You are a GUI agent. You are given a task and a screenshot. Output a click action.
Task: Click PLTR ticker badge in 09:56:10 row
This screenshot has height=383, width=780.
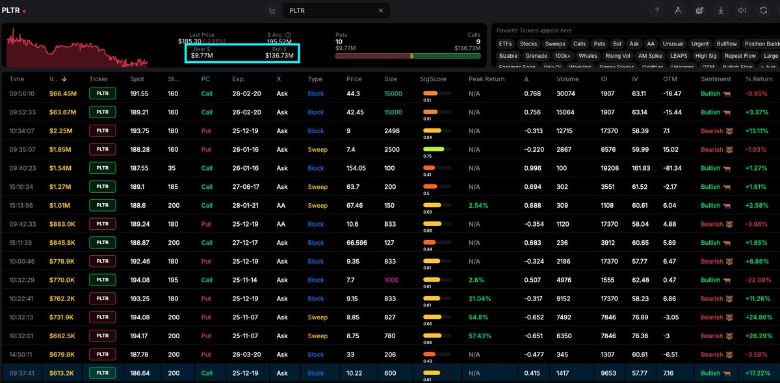click(x=102, y=93)
